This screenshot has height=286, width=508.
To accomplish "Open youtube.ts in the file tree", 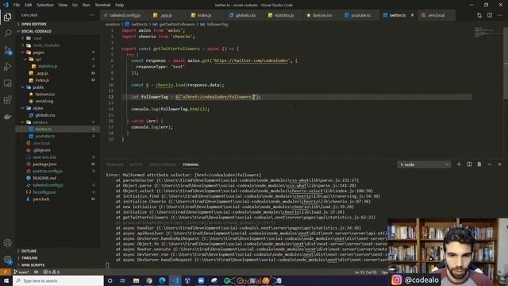I will pyautogui.click(x=45, y=136).
